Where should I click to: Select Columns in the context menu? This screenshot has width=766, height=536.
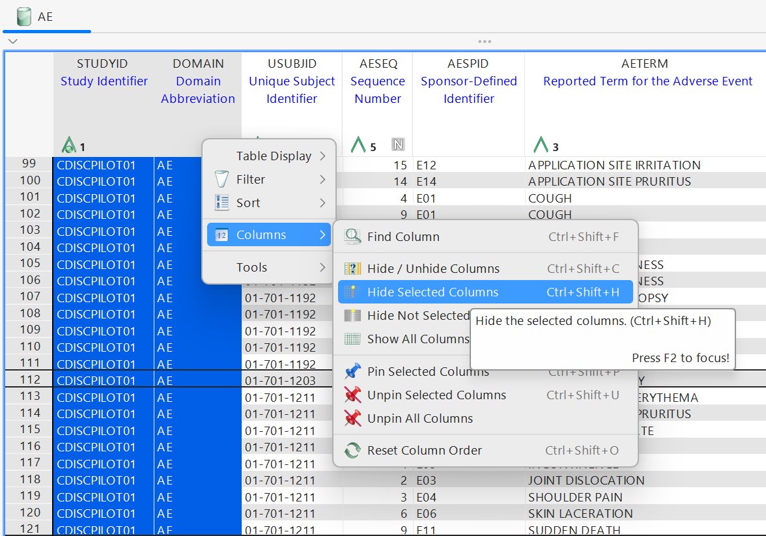click(x=269, y=235)
